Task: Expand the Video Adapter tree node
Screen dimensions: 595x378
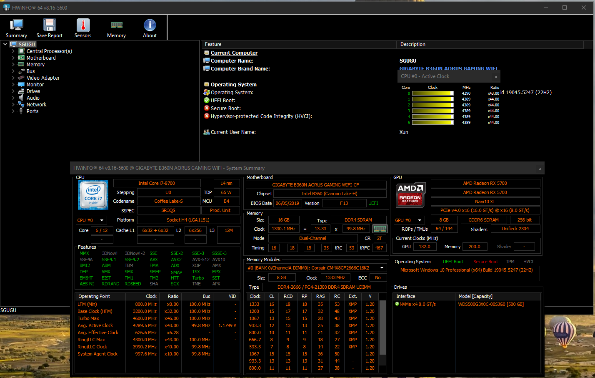Action: (x=13, y=78)
